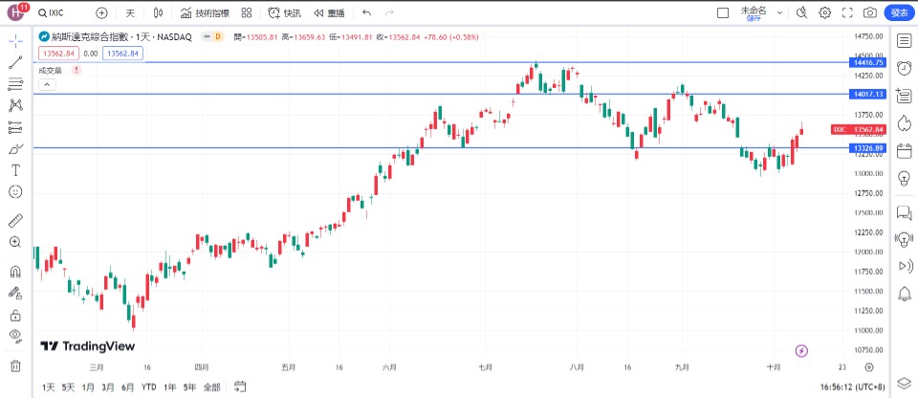Click the trash remove drawings icon
Image resolution: width=918 pixels, height=398 pixels.
(x=15, y=365)
